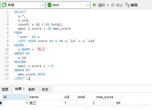Click the DESC keyword on line 16
The width and height of the screenshot is (152, 110).
(x=41, y=74)
